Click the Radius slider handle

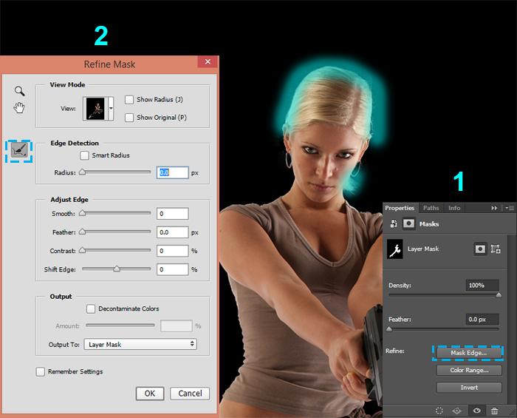(83, 172)
